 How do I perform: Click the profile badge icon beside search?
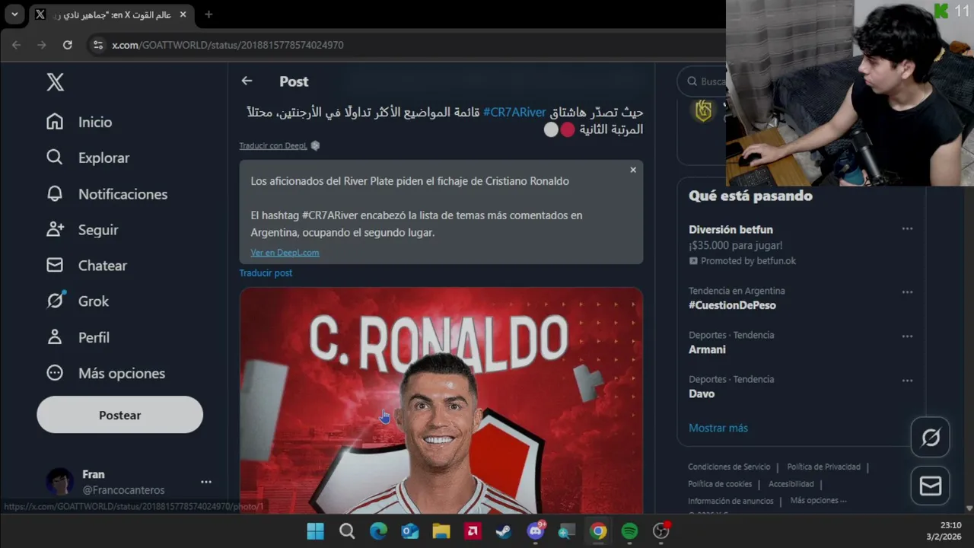(703, 111)
